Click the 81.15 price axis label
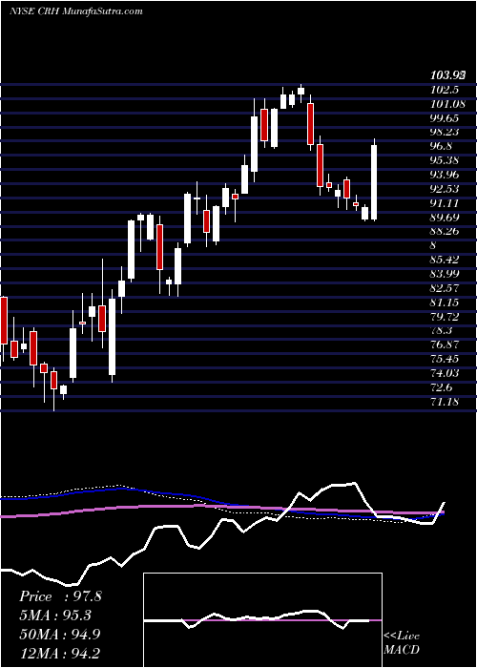The image size is (477, 668). pyautogui.click(x=445, y=303)
